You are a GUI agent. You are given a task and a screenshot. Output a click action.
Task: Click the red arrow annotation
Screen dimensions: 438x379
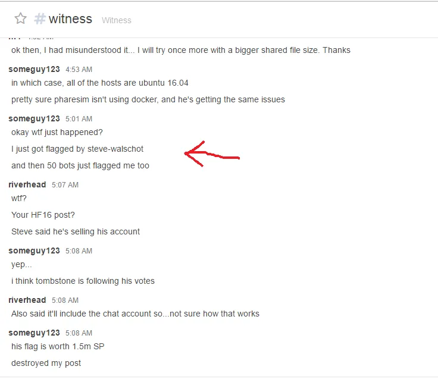click(212, 154)
